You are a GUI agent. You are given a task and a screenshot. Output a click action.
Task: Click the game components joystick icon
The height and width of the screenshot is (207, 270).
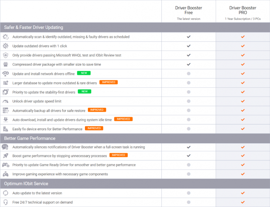point(6,174)
